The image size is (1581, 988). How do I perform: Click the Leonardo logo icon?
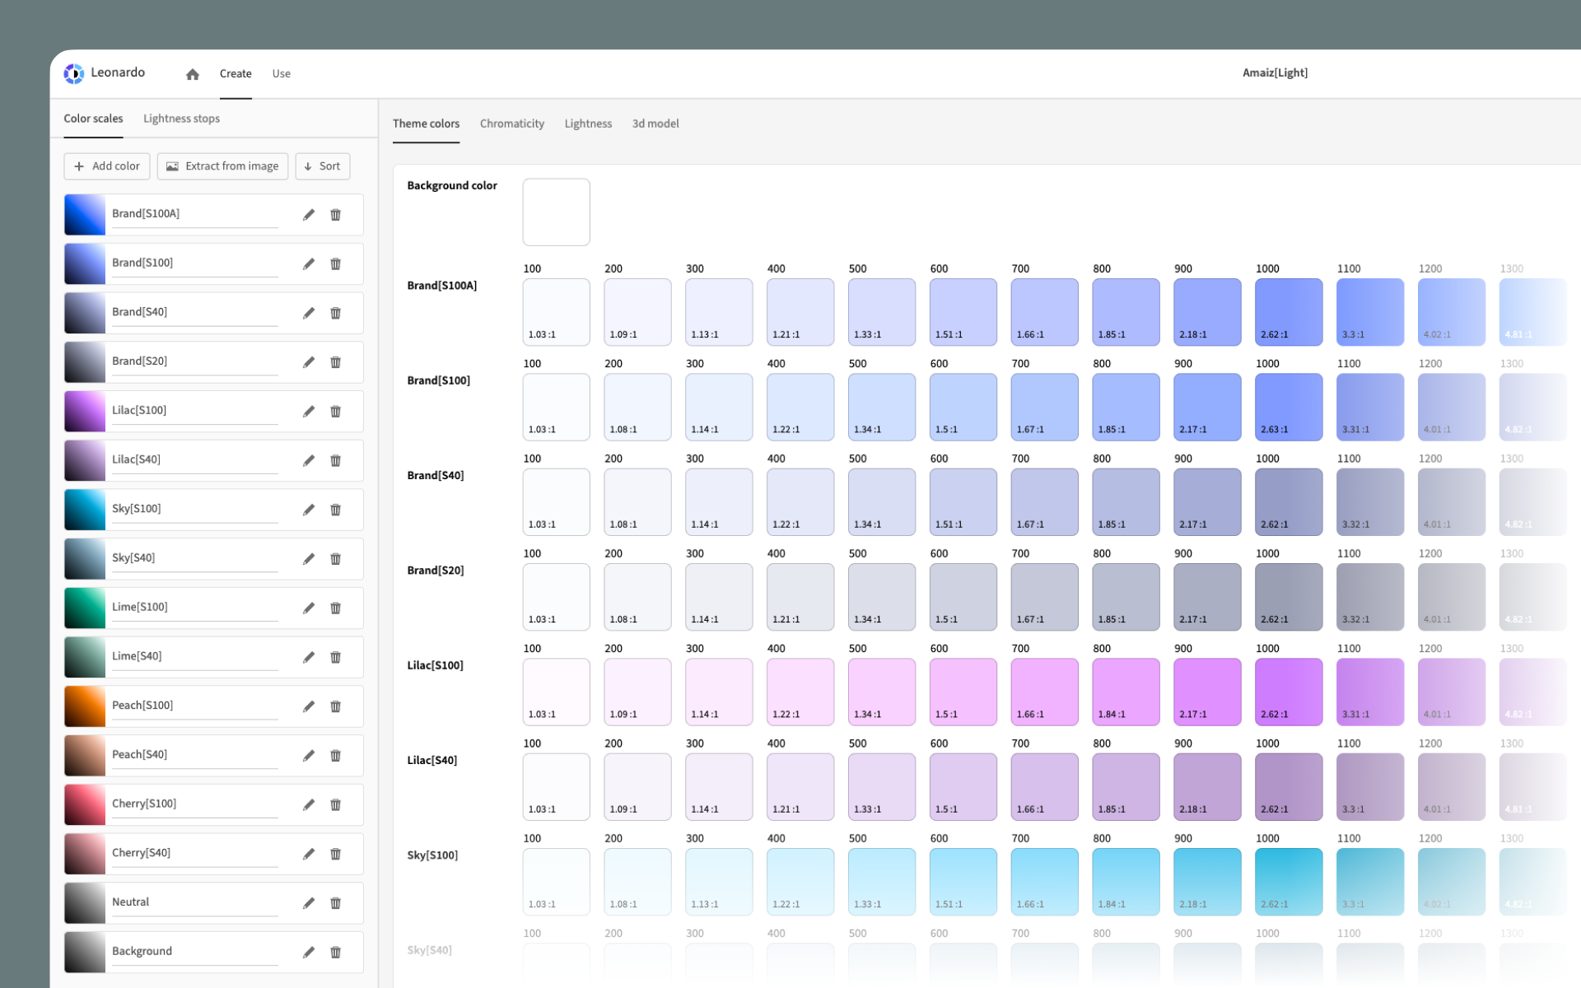pos(74,73)
